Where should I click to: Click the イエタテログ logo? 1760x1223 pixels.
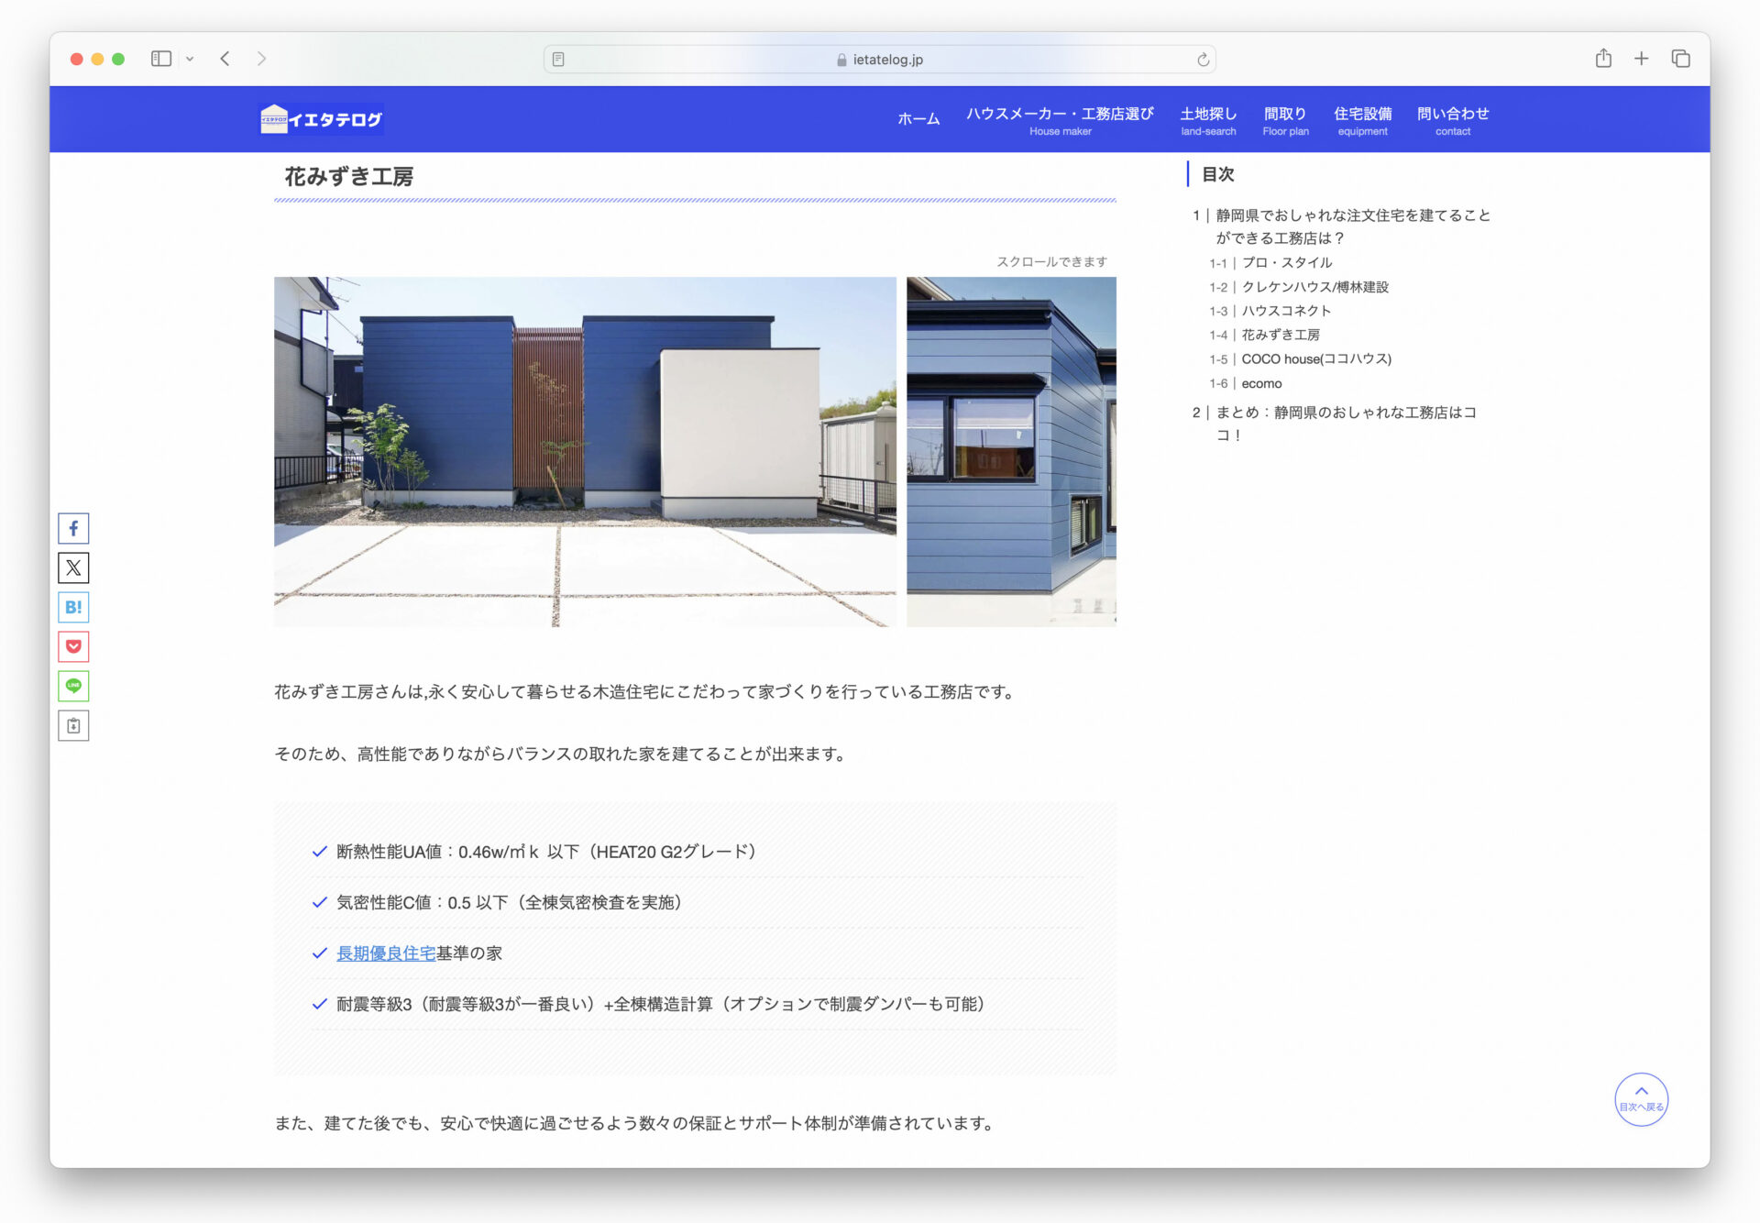pos(321,119)
